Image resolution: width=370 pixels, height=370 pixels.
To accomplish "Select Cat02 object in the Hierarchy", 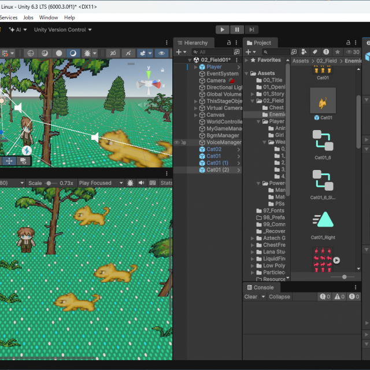I will pos(214,149).
